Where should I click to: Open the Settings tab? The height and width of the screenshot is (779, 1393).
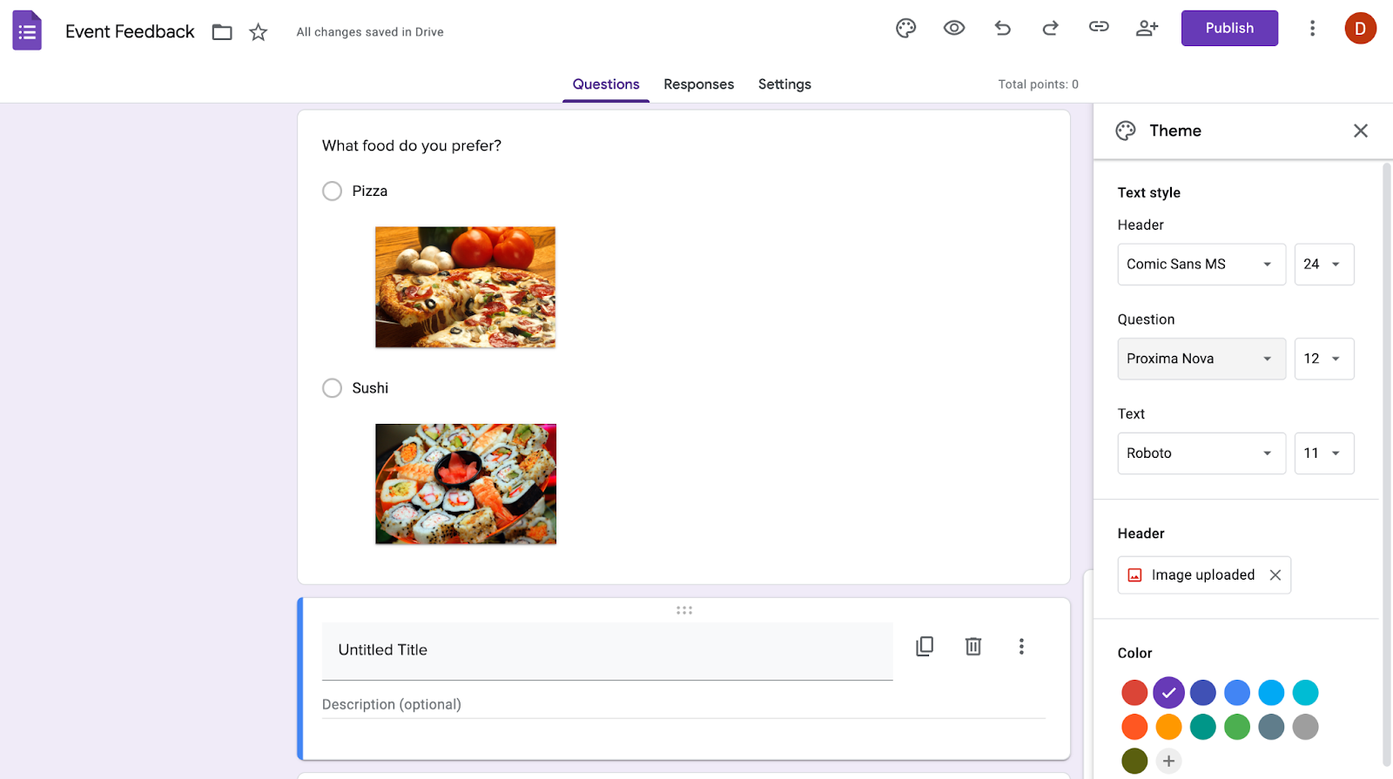click(x=784, y=84)
